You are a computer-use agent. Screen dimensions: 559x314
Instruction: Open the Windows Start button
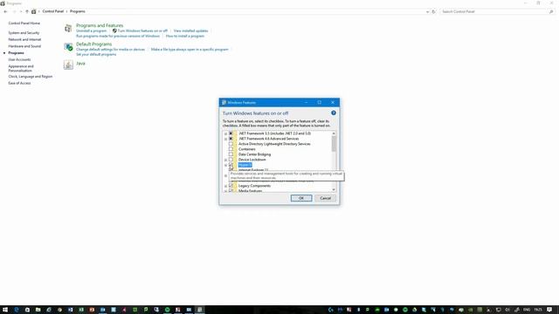(5, 310)
